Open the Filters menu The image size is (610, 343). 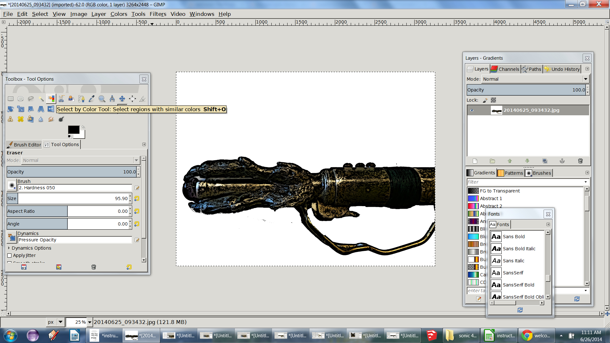tap(158, 14)
